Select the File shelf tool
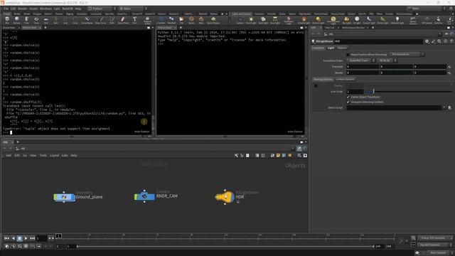 click(x=181, y=20)
